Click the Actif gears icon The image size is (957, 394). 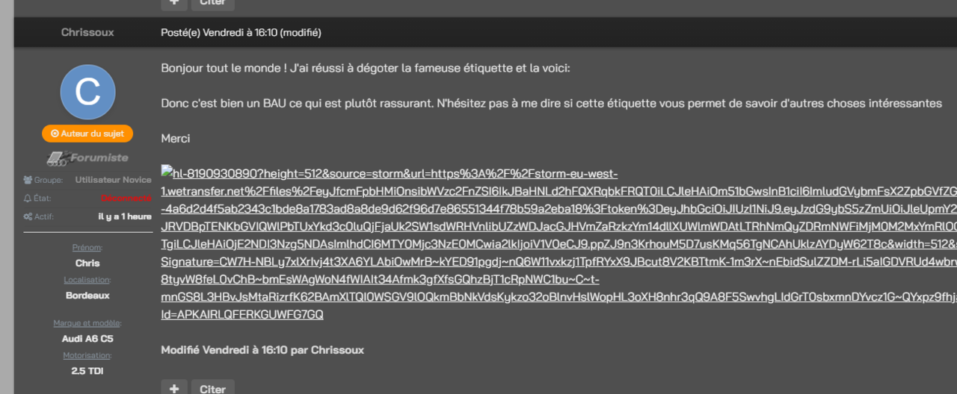pyautogui.click(x=28, y=216)
